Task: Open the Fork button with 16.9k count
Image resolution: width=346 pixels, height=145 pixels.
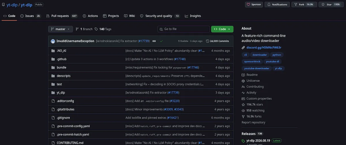Action: (304, 4)
